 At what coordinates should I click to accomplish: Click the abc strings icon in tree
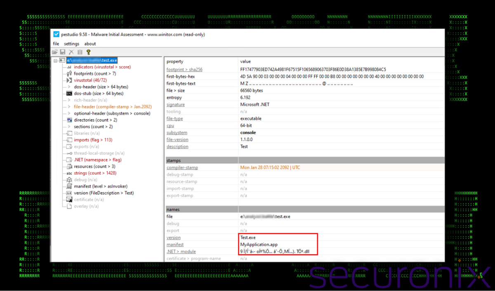[69, 173]
